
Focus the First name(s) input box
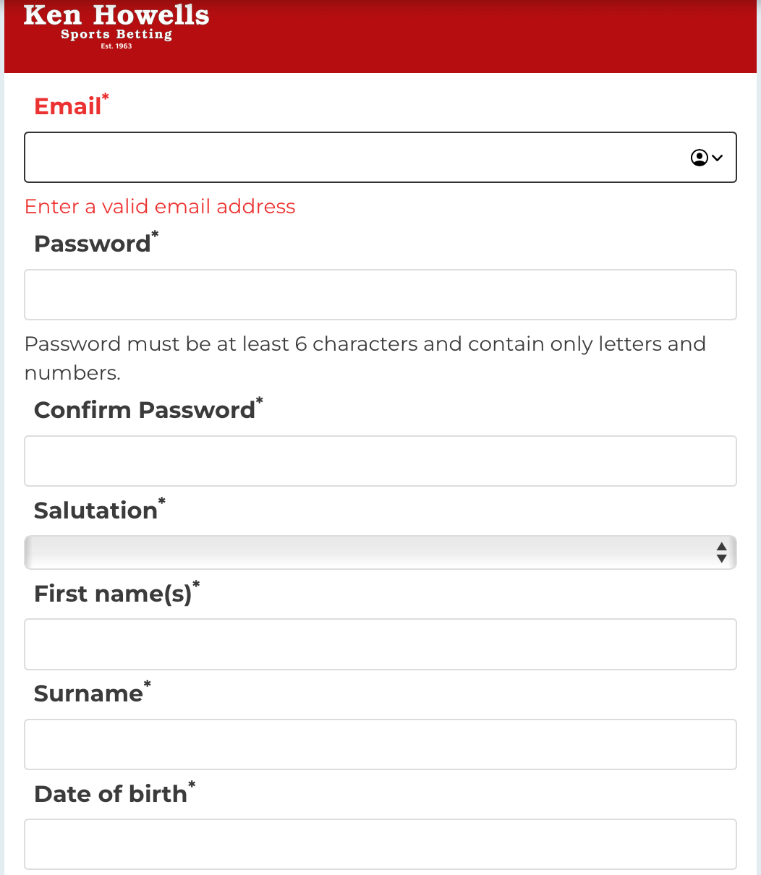click(x=380, y=644)
